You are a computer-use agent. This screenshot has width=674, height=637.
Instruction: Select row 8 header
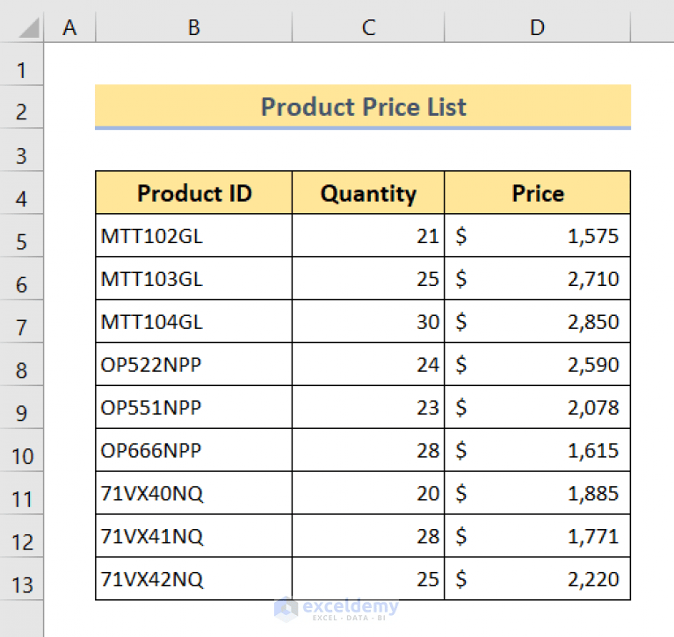[x=21, y=364]
